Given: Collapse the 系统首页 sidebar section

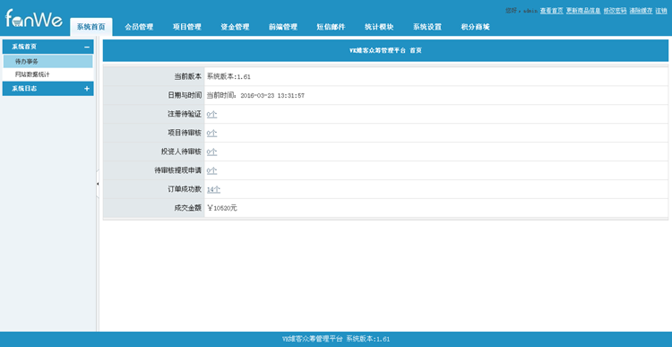Looking at the screenshot, I should [87, 48].
